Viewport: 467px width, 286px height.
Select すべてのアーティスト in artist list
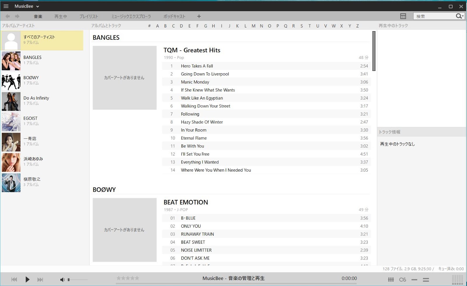(42, 41)
